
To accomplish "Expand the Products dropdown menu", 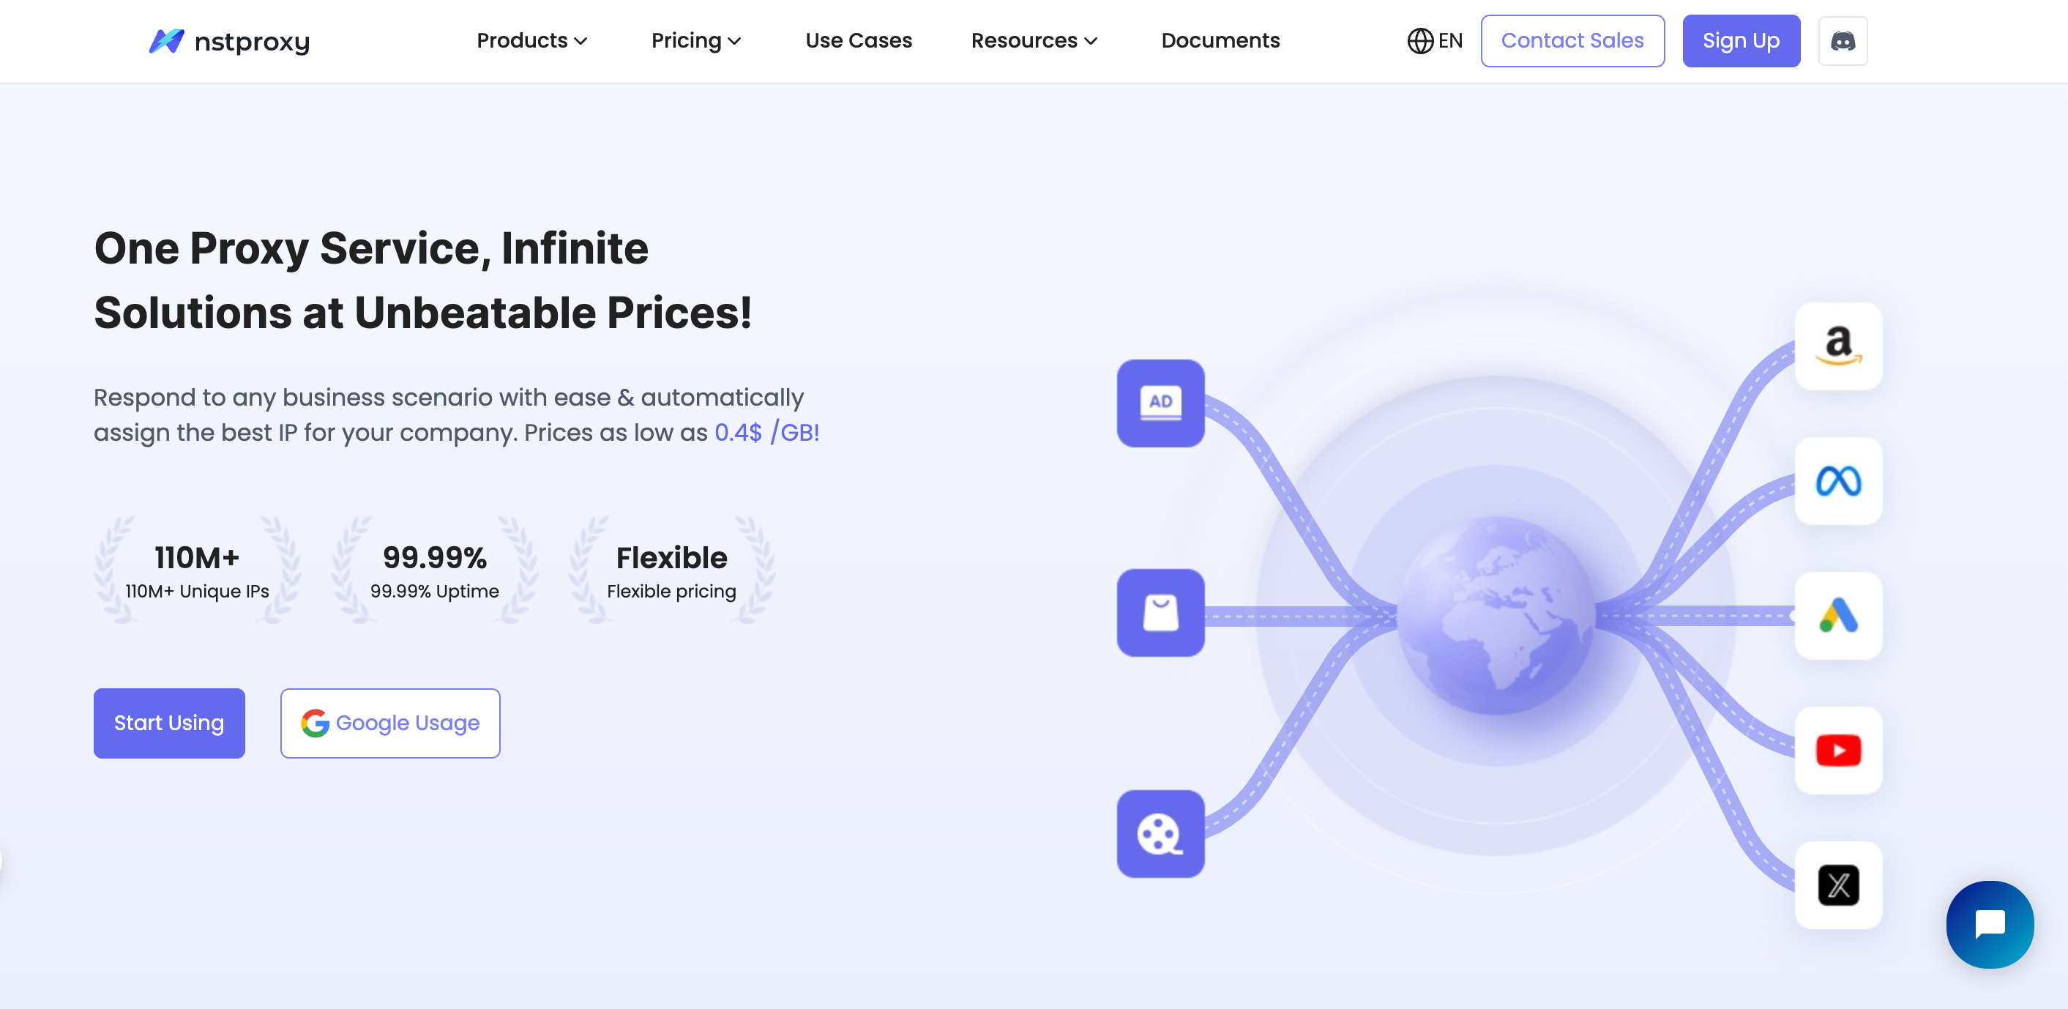I will (x=531, y=41).
